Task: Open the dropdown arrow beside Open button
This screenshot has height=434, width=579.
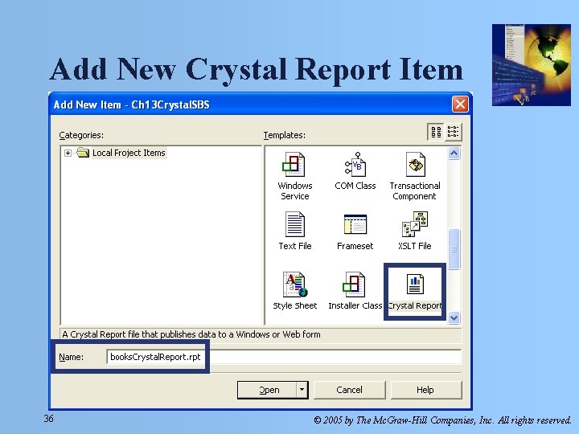Action: pyautogui.click(x=302, y=390)
